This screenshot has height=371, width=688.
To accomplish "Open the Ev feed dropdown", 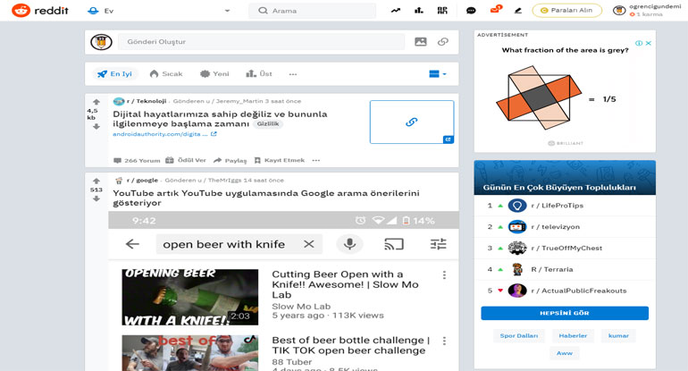I will click(159, 11).
